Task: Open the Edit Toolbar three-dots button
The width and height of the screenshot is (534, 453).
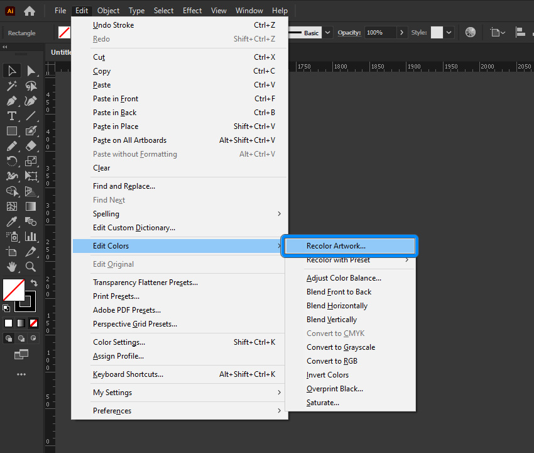Action: tap(21, 374)
